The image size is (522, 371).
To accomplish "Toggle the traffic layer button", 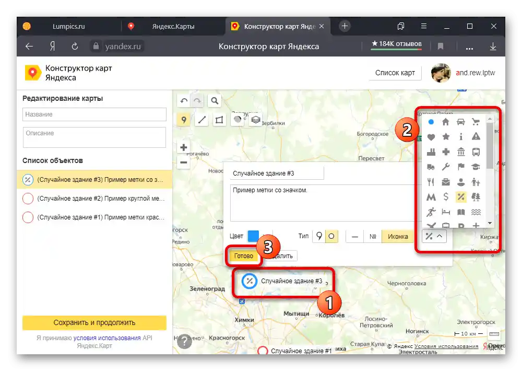I will point(238,120).
